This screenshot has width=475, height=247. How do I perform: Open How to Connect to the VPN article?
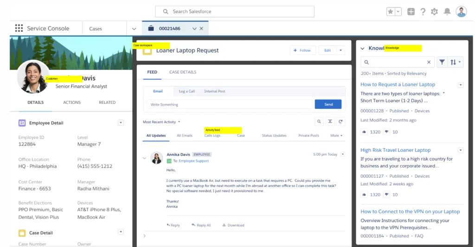tap(410, 212)
